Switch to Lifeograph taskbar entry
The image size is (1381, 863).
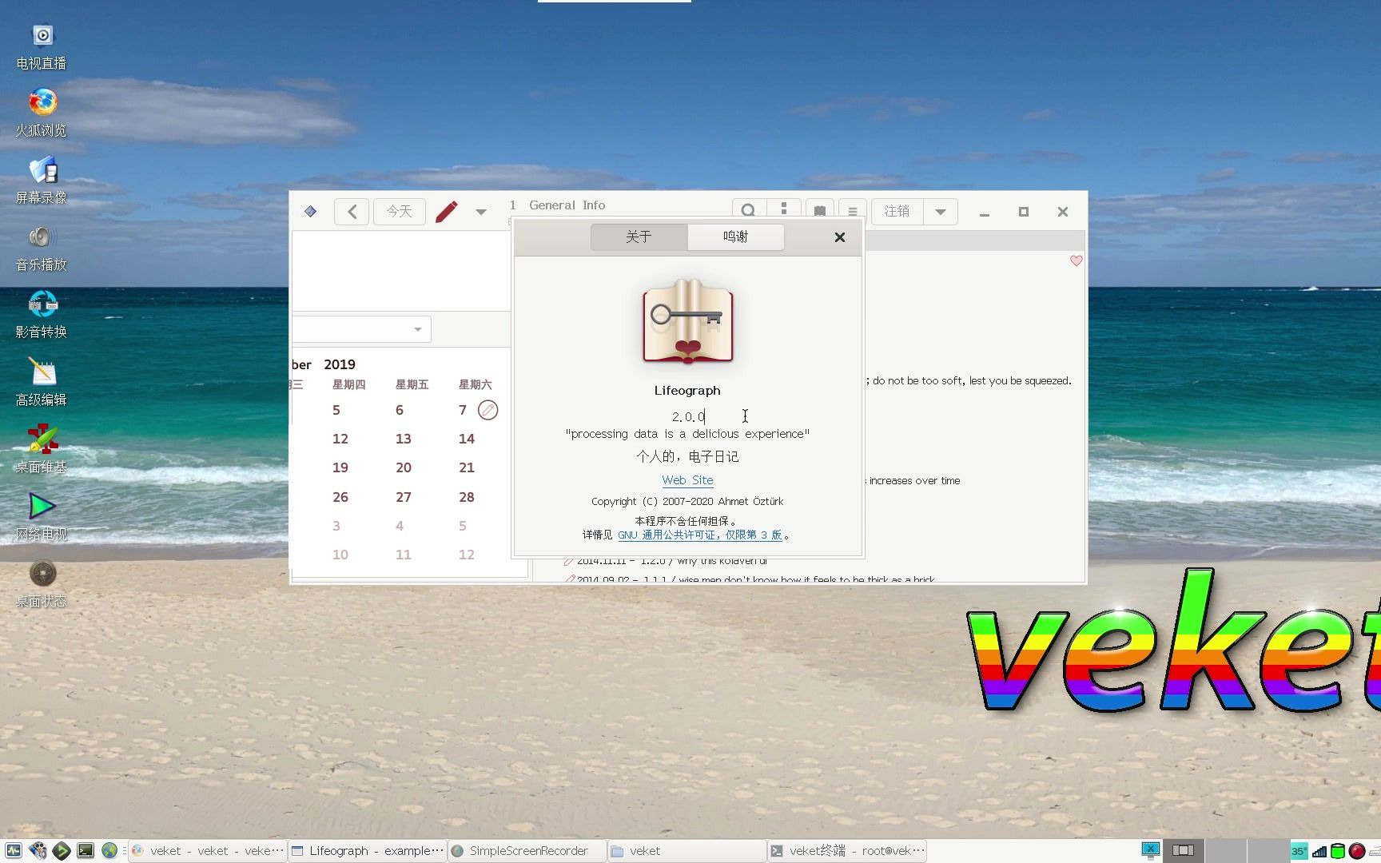(367, 851)
